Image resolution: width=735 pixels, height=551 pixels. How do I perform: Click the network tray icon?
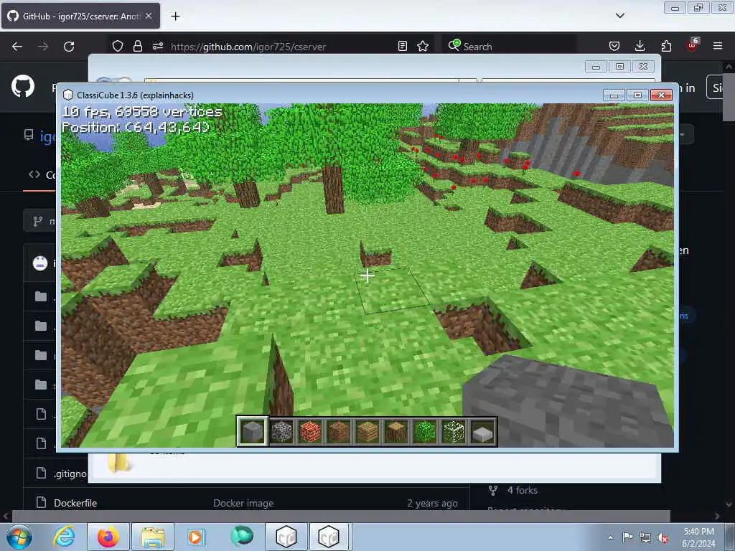coord(645,538)
